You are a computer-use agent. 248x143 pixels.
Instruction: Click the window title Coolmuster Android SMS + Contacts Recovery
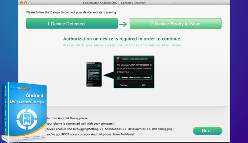[114, 3]
